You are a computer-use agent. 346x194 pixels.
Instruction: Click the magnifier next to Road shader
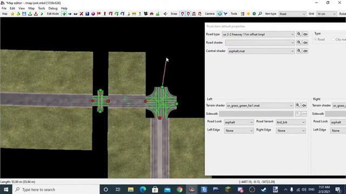(x=299, y=43)
